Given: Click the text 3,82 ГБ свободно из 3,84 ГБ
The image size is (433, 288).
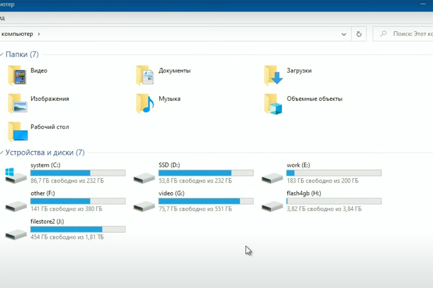Looking at the screenshot, I should point(324,209).
